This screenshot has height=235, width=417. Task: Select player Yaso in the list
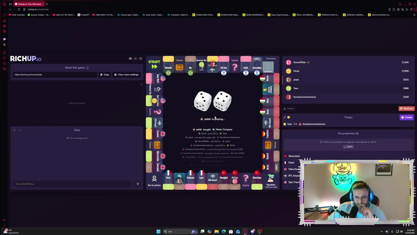click(348, 88)
